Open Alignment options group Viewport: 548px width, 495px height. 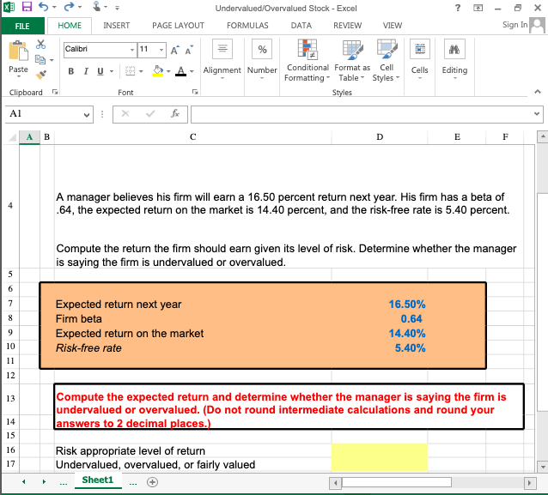[222, 58]
